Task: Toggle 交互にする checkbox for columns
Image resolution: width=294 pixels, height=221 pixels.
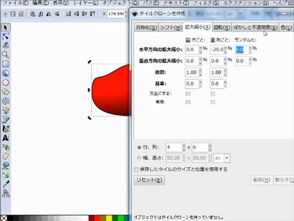Action: point(213,94)
